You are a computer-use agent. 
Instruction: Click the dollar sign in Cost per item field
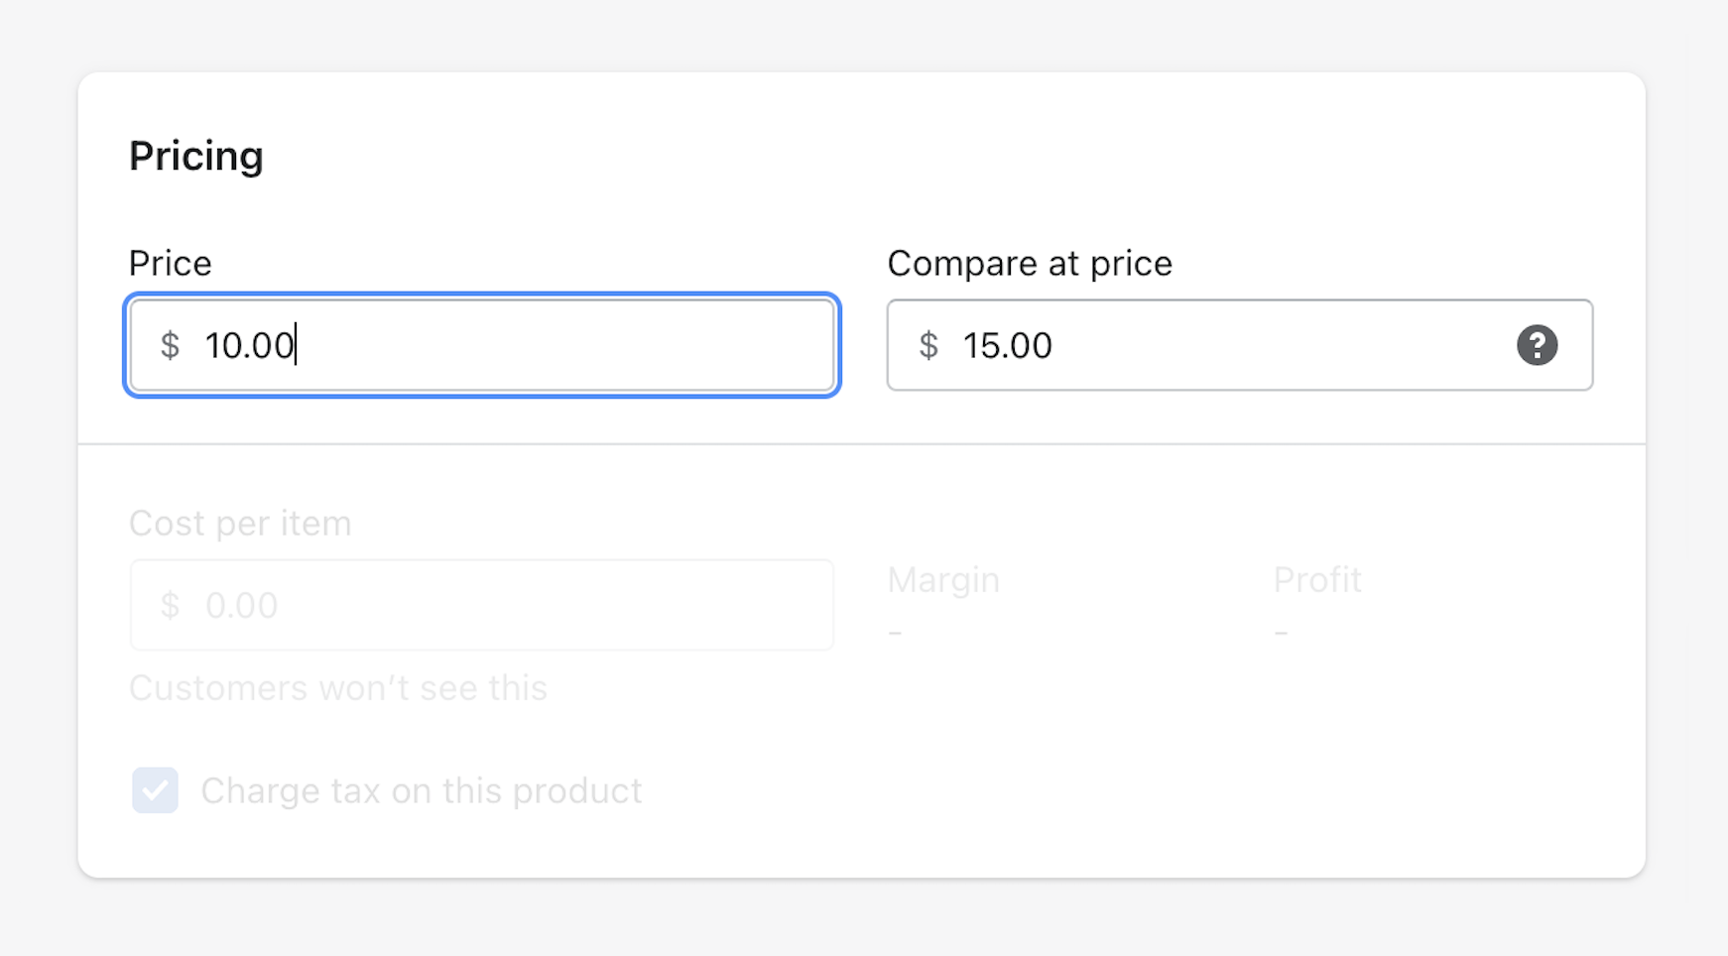(x=170, y=605)
